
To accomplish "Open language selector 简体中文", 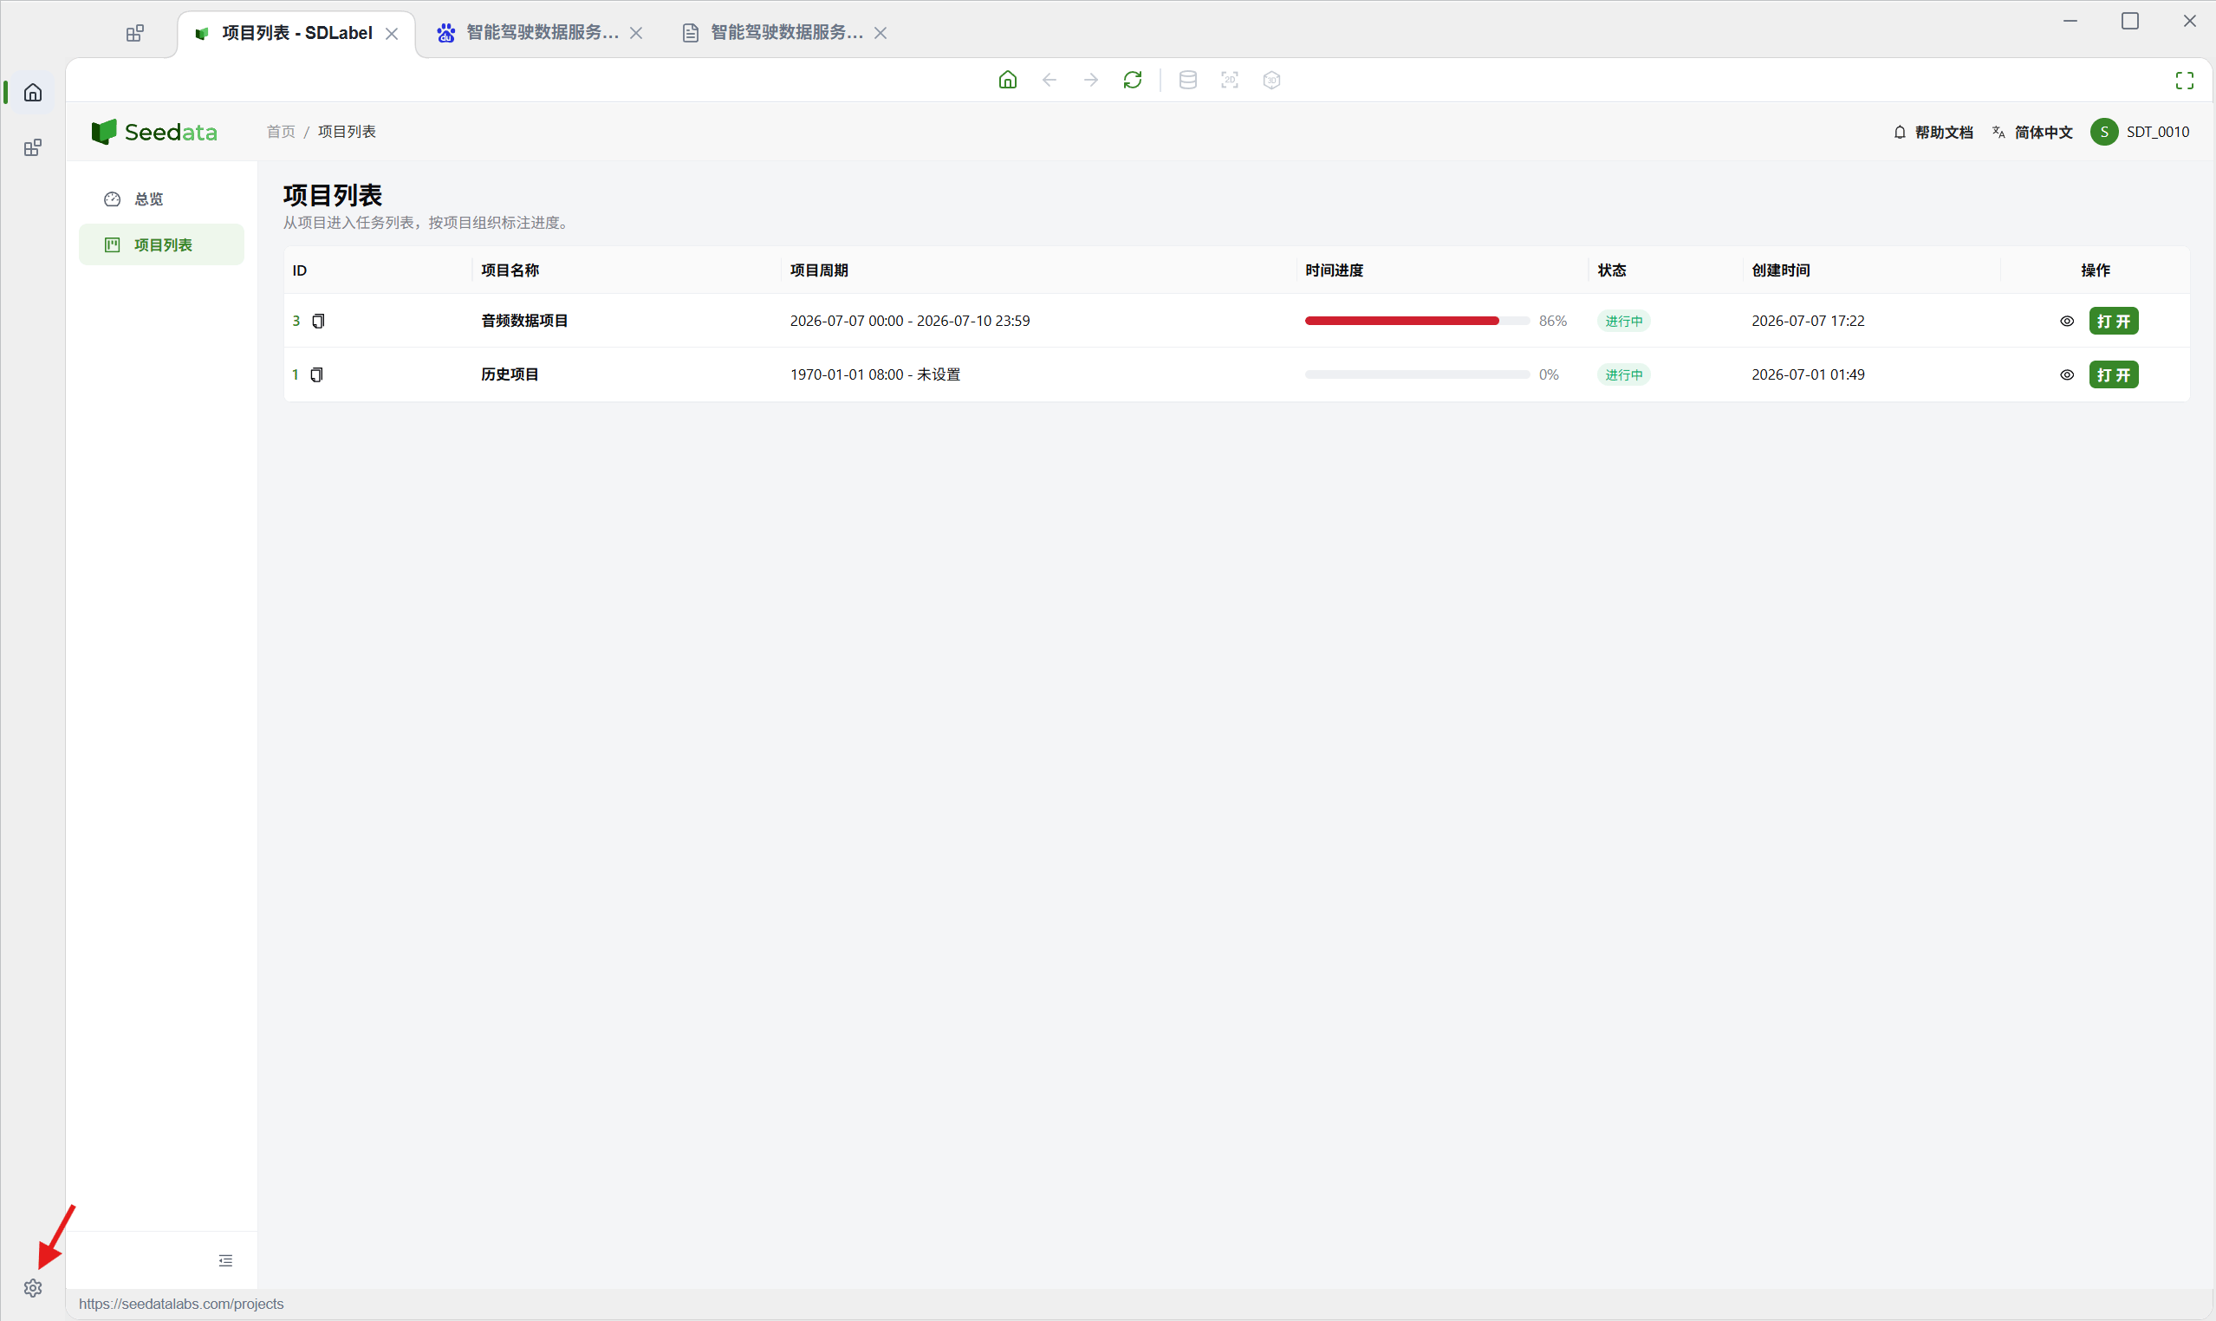I will 2032,132.
